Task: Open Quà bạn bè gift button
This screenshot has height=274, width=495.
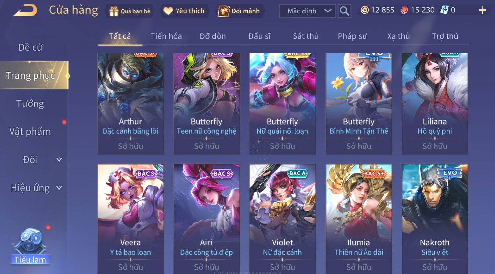Action: click(x=130, y=11)
